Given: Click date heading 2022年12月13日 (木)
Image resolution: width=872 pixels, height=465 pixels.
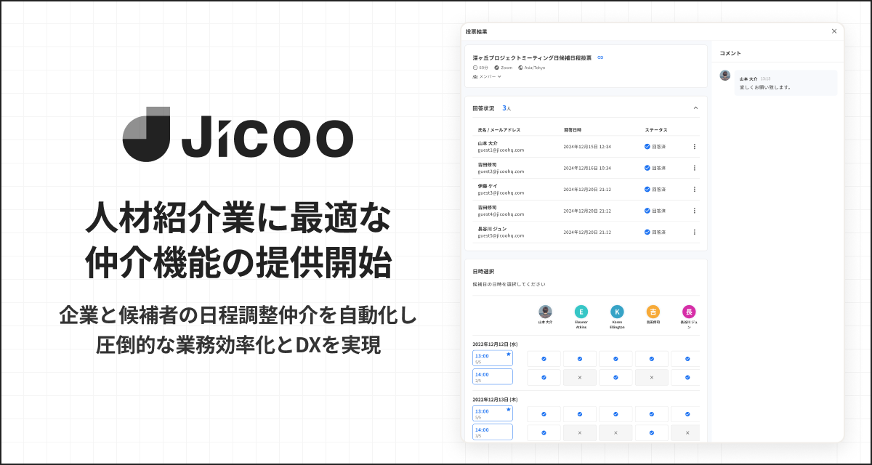Looking at the screenshot, I should (x=495, y=400).
